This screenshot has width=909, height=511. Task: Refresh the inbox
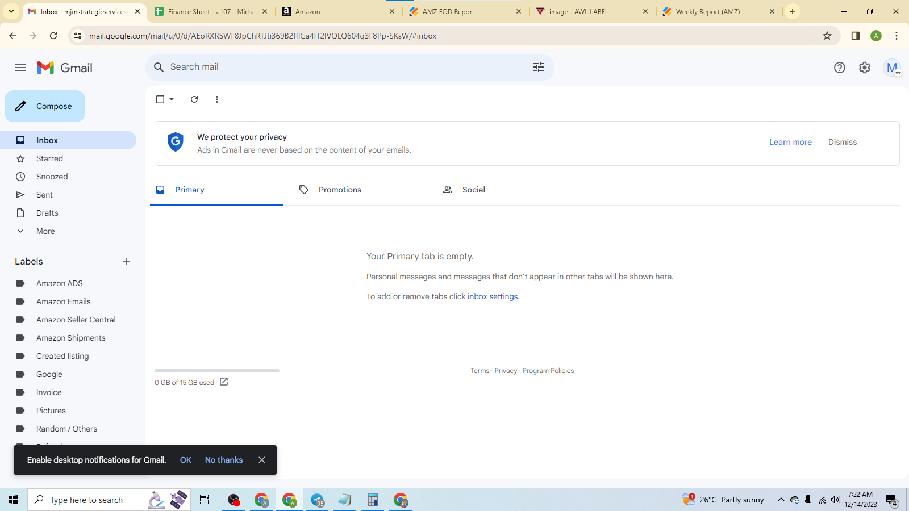[194, 99]
